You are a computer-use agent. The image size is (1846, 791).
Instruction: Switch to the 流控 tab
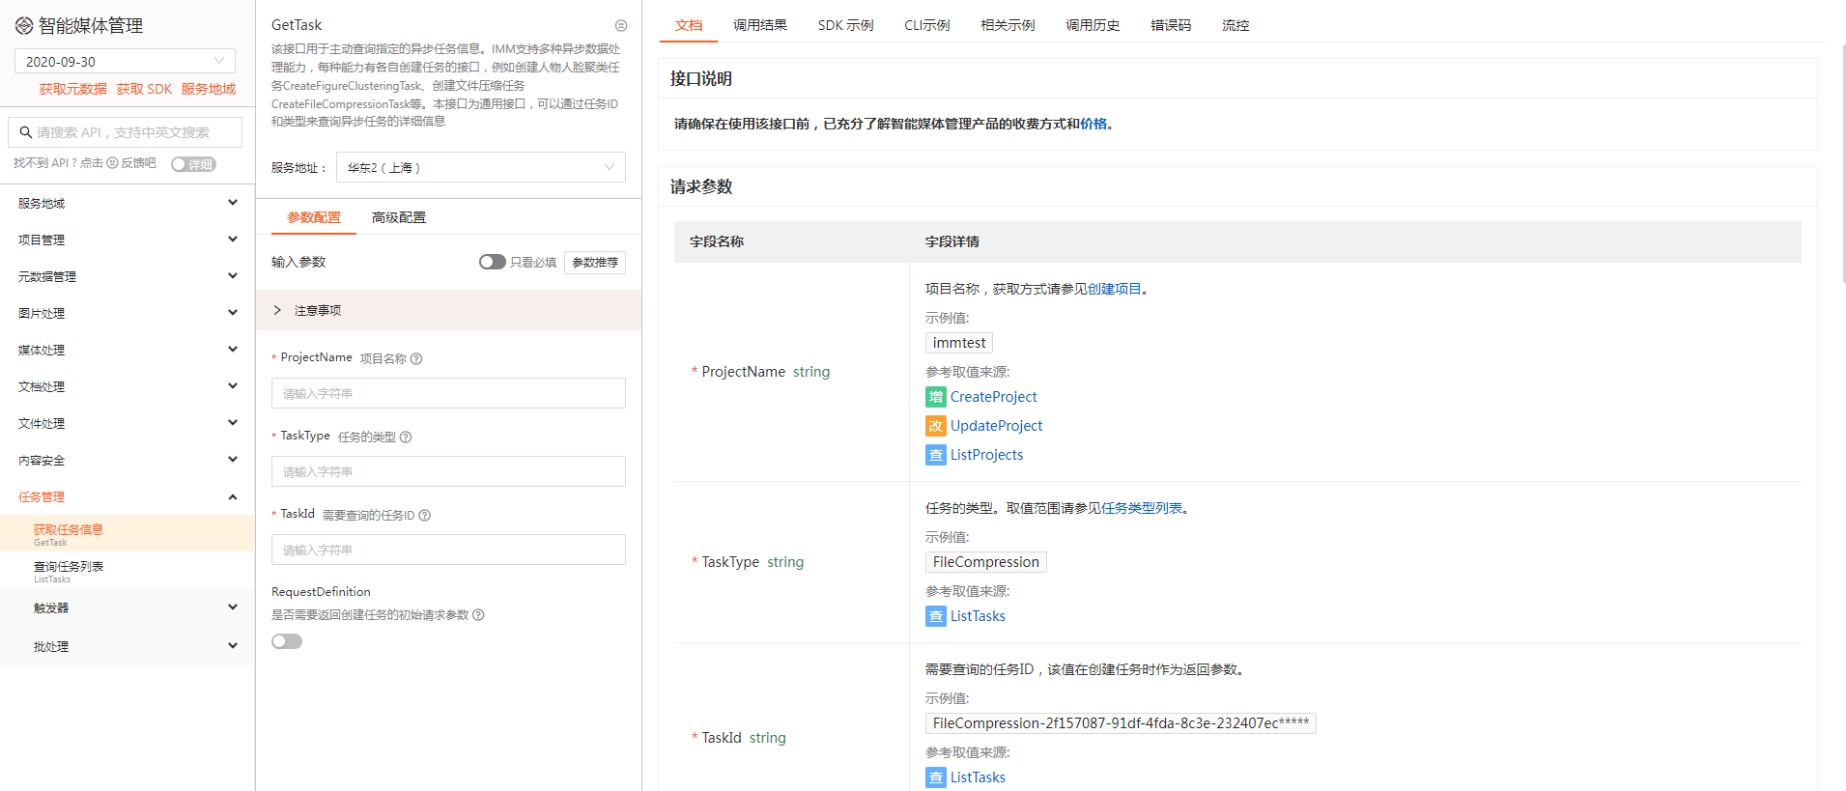1235,25
